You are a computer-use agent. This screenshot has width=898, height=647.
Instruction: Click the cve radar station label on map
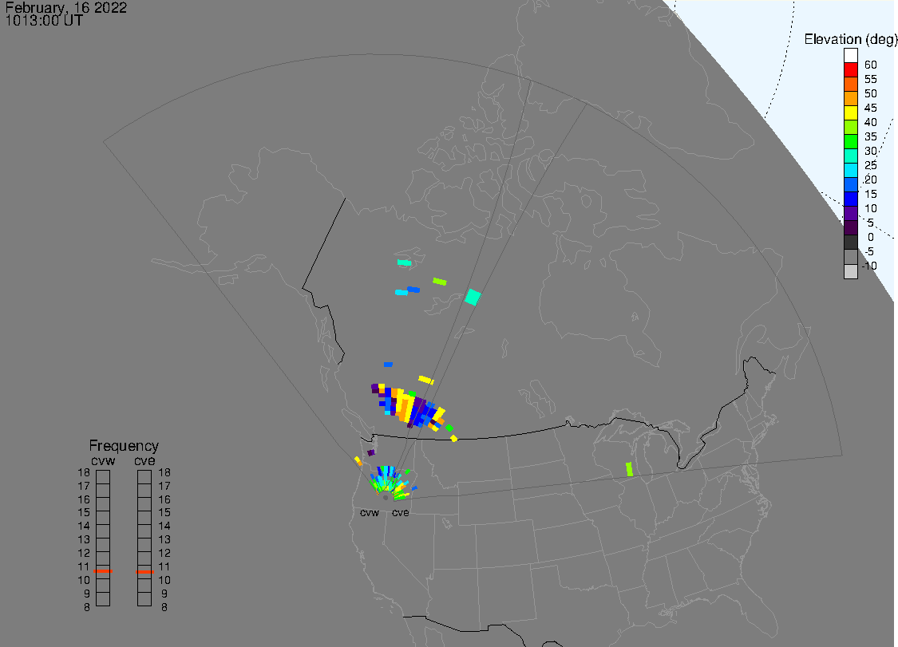coord(401,512)
